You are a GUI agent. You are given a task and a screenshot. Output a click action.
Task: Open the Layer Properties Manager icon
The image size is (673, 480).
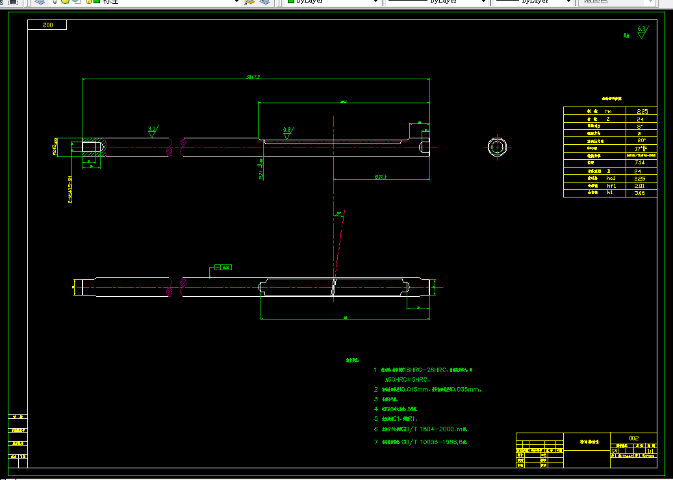coord(40,2)
